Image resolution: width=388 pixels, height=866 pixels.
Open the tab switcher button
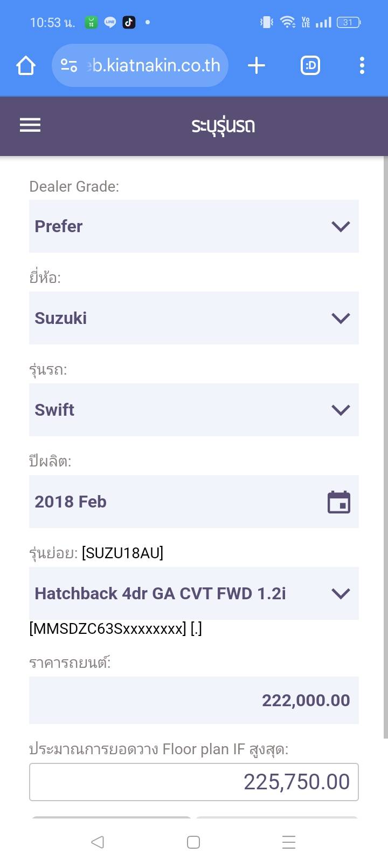[x=310, y=66]
